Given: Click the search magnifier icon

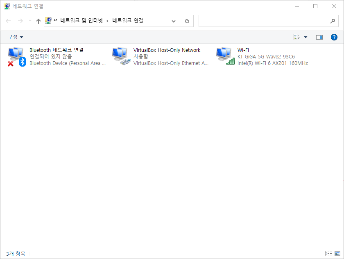Looking at the screenshot, I should point(333,21).
